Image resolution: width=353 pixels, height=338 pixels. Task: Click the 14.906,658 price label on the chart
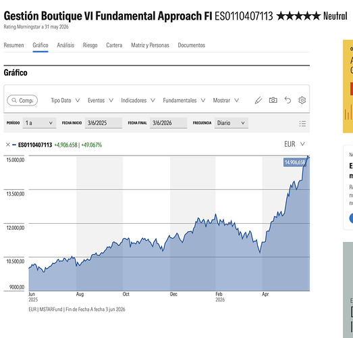(295, 162)
